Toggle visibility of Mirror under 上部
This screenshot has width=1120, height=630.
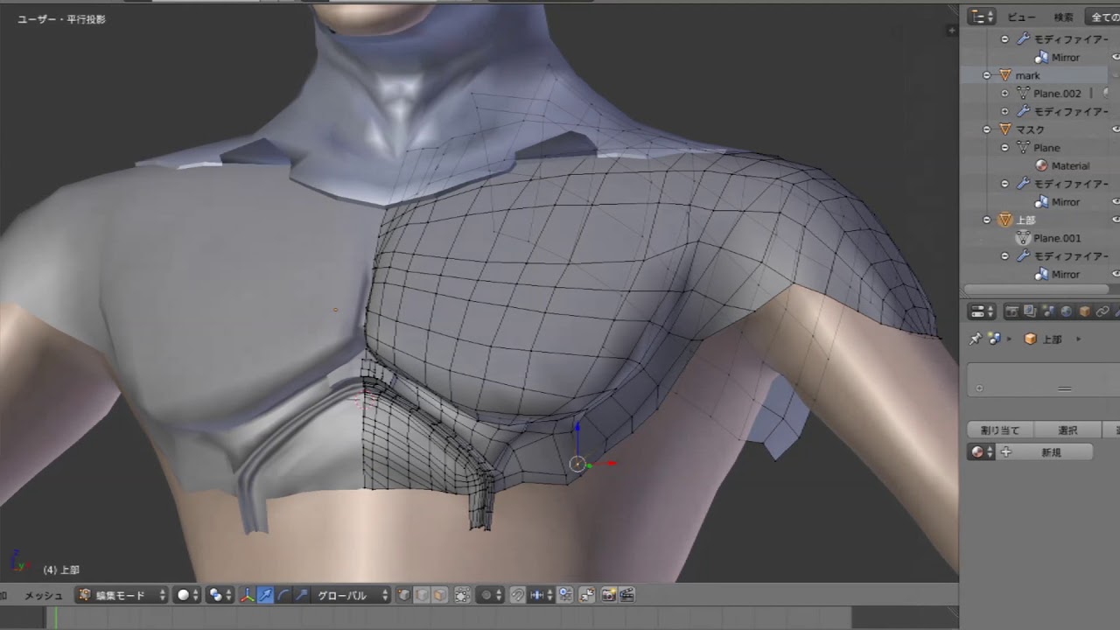[1116, 274]
